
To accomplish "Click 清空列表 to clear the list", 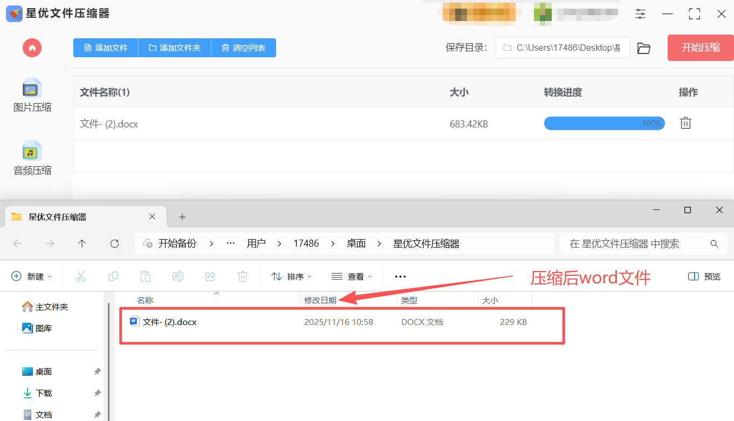I will click(x=243, y=47).
